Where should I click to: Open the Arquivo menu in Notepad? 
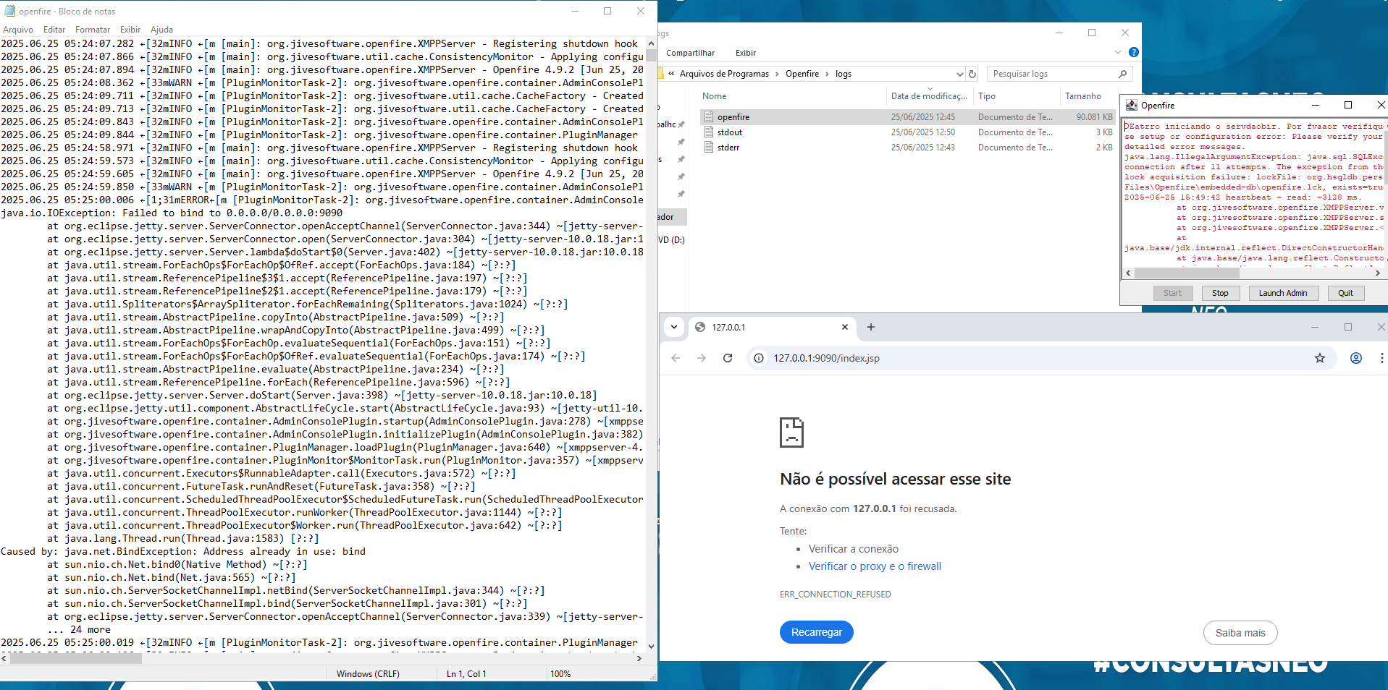tap(18, 30)
